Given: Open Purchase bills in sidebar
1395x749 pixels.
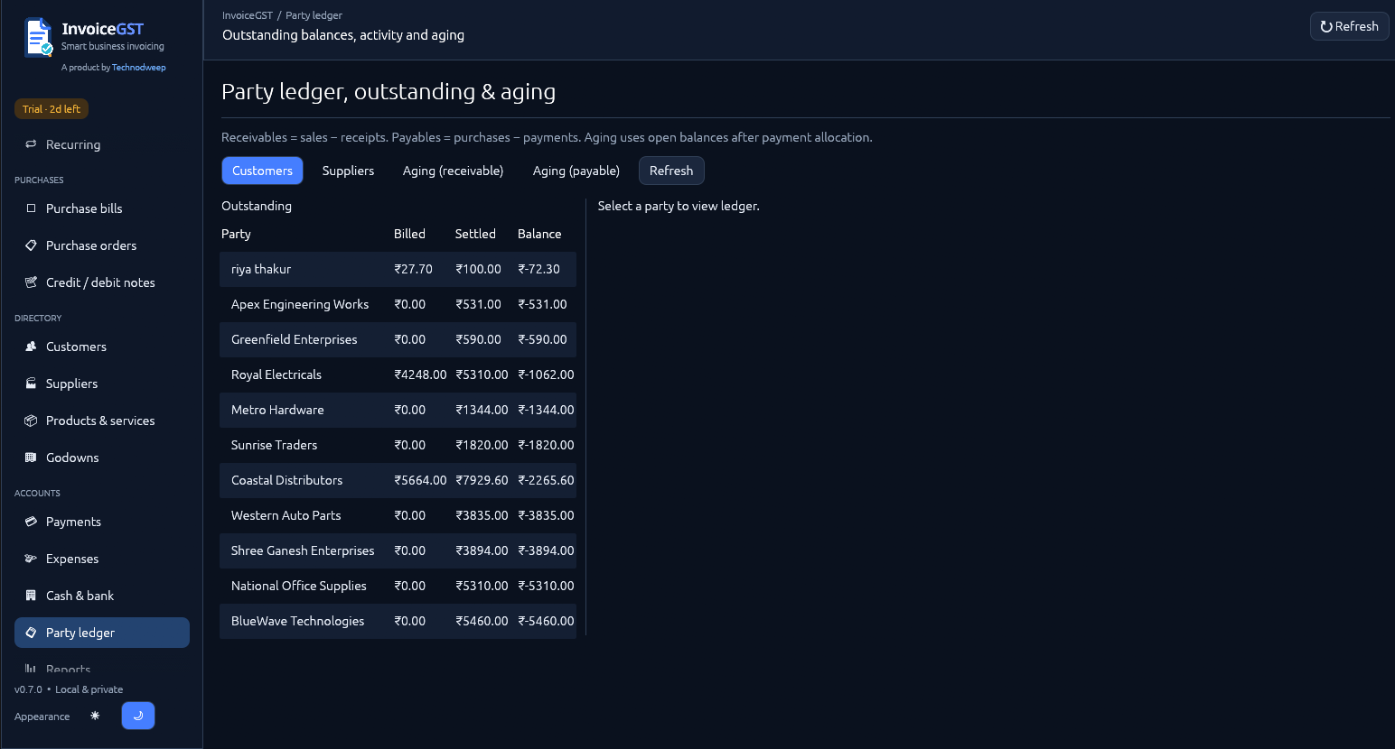Looking at the screenshot, I should 102,208.
